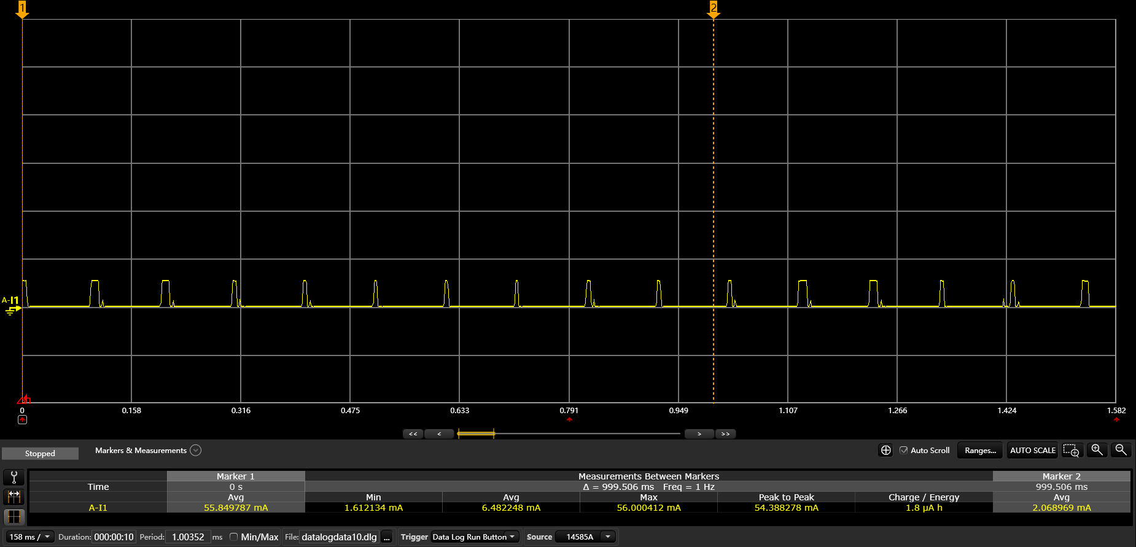The image size is (1136, 547).
Task: Toggle the Auto Scroll checkbox
Action: [903, 450]
